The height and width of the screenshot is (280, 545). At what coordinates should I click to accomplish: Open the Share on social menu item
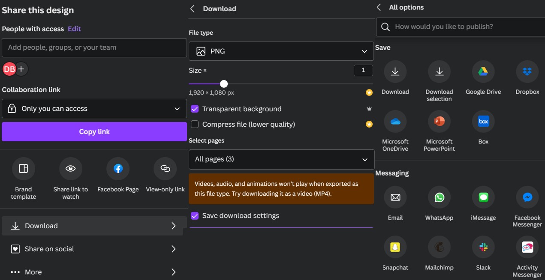click(x=93, y=249)
